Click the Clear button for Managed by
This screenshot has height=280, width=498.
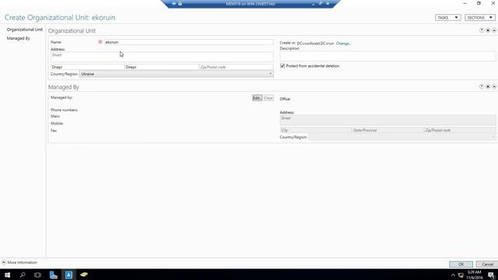click(268, 98)
